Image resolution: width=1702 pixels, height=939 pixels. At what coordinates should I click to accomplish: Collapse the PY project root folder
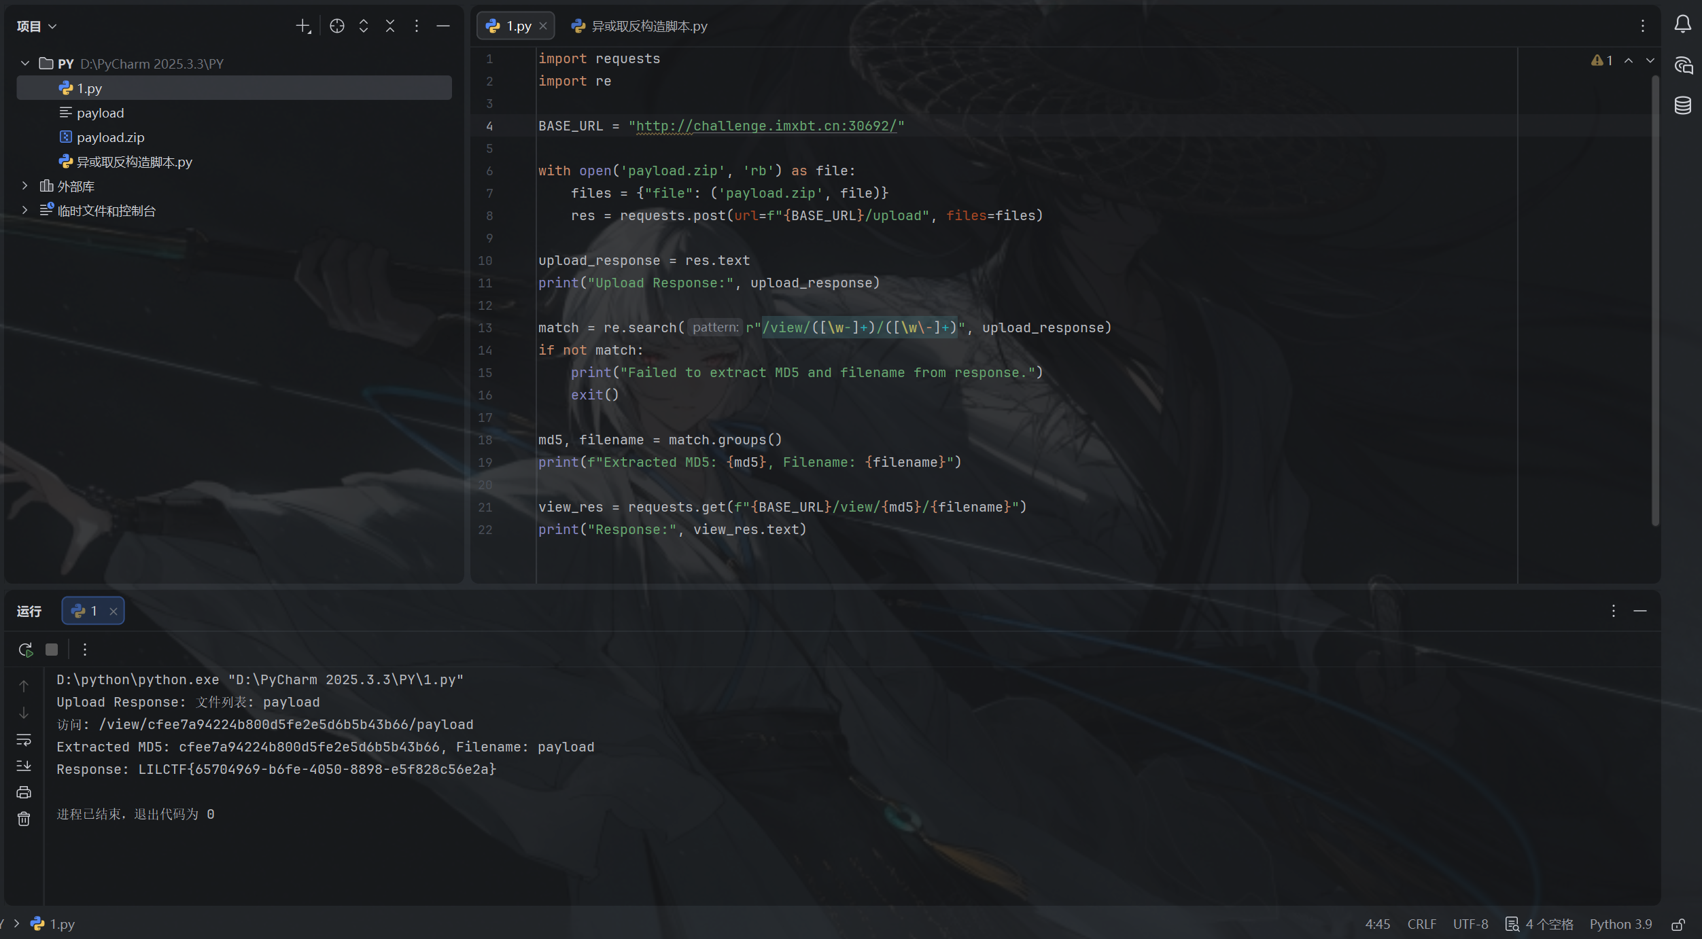coord(25,63)
